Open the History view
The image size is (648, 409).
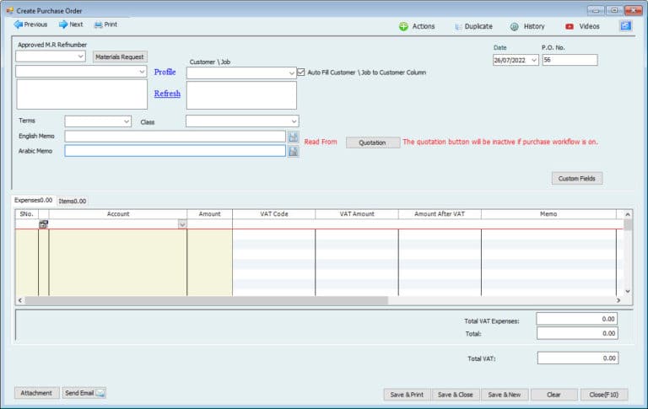click(527, 26)
